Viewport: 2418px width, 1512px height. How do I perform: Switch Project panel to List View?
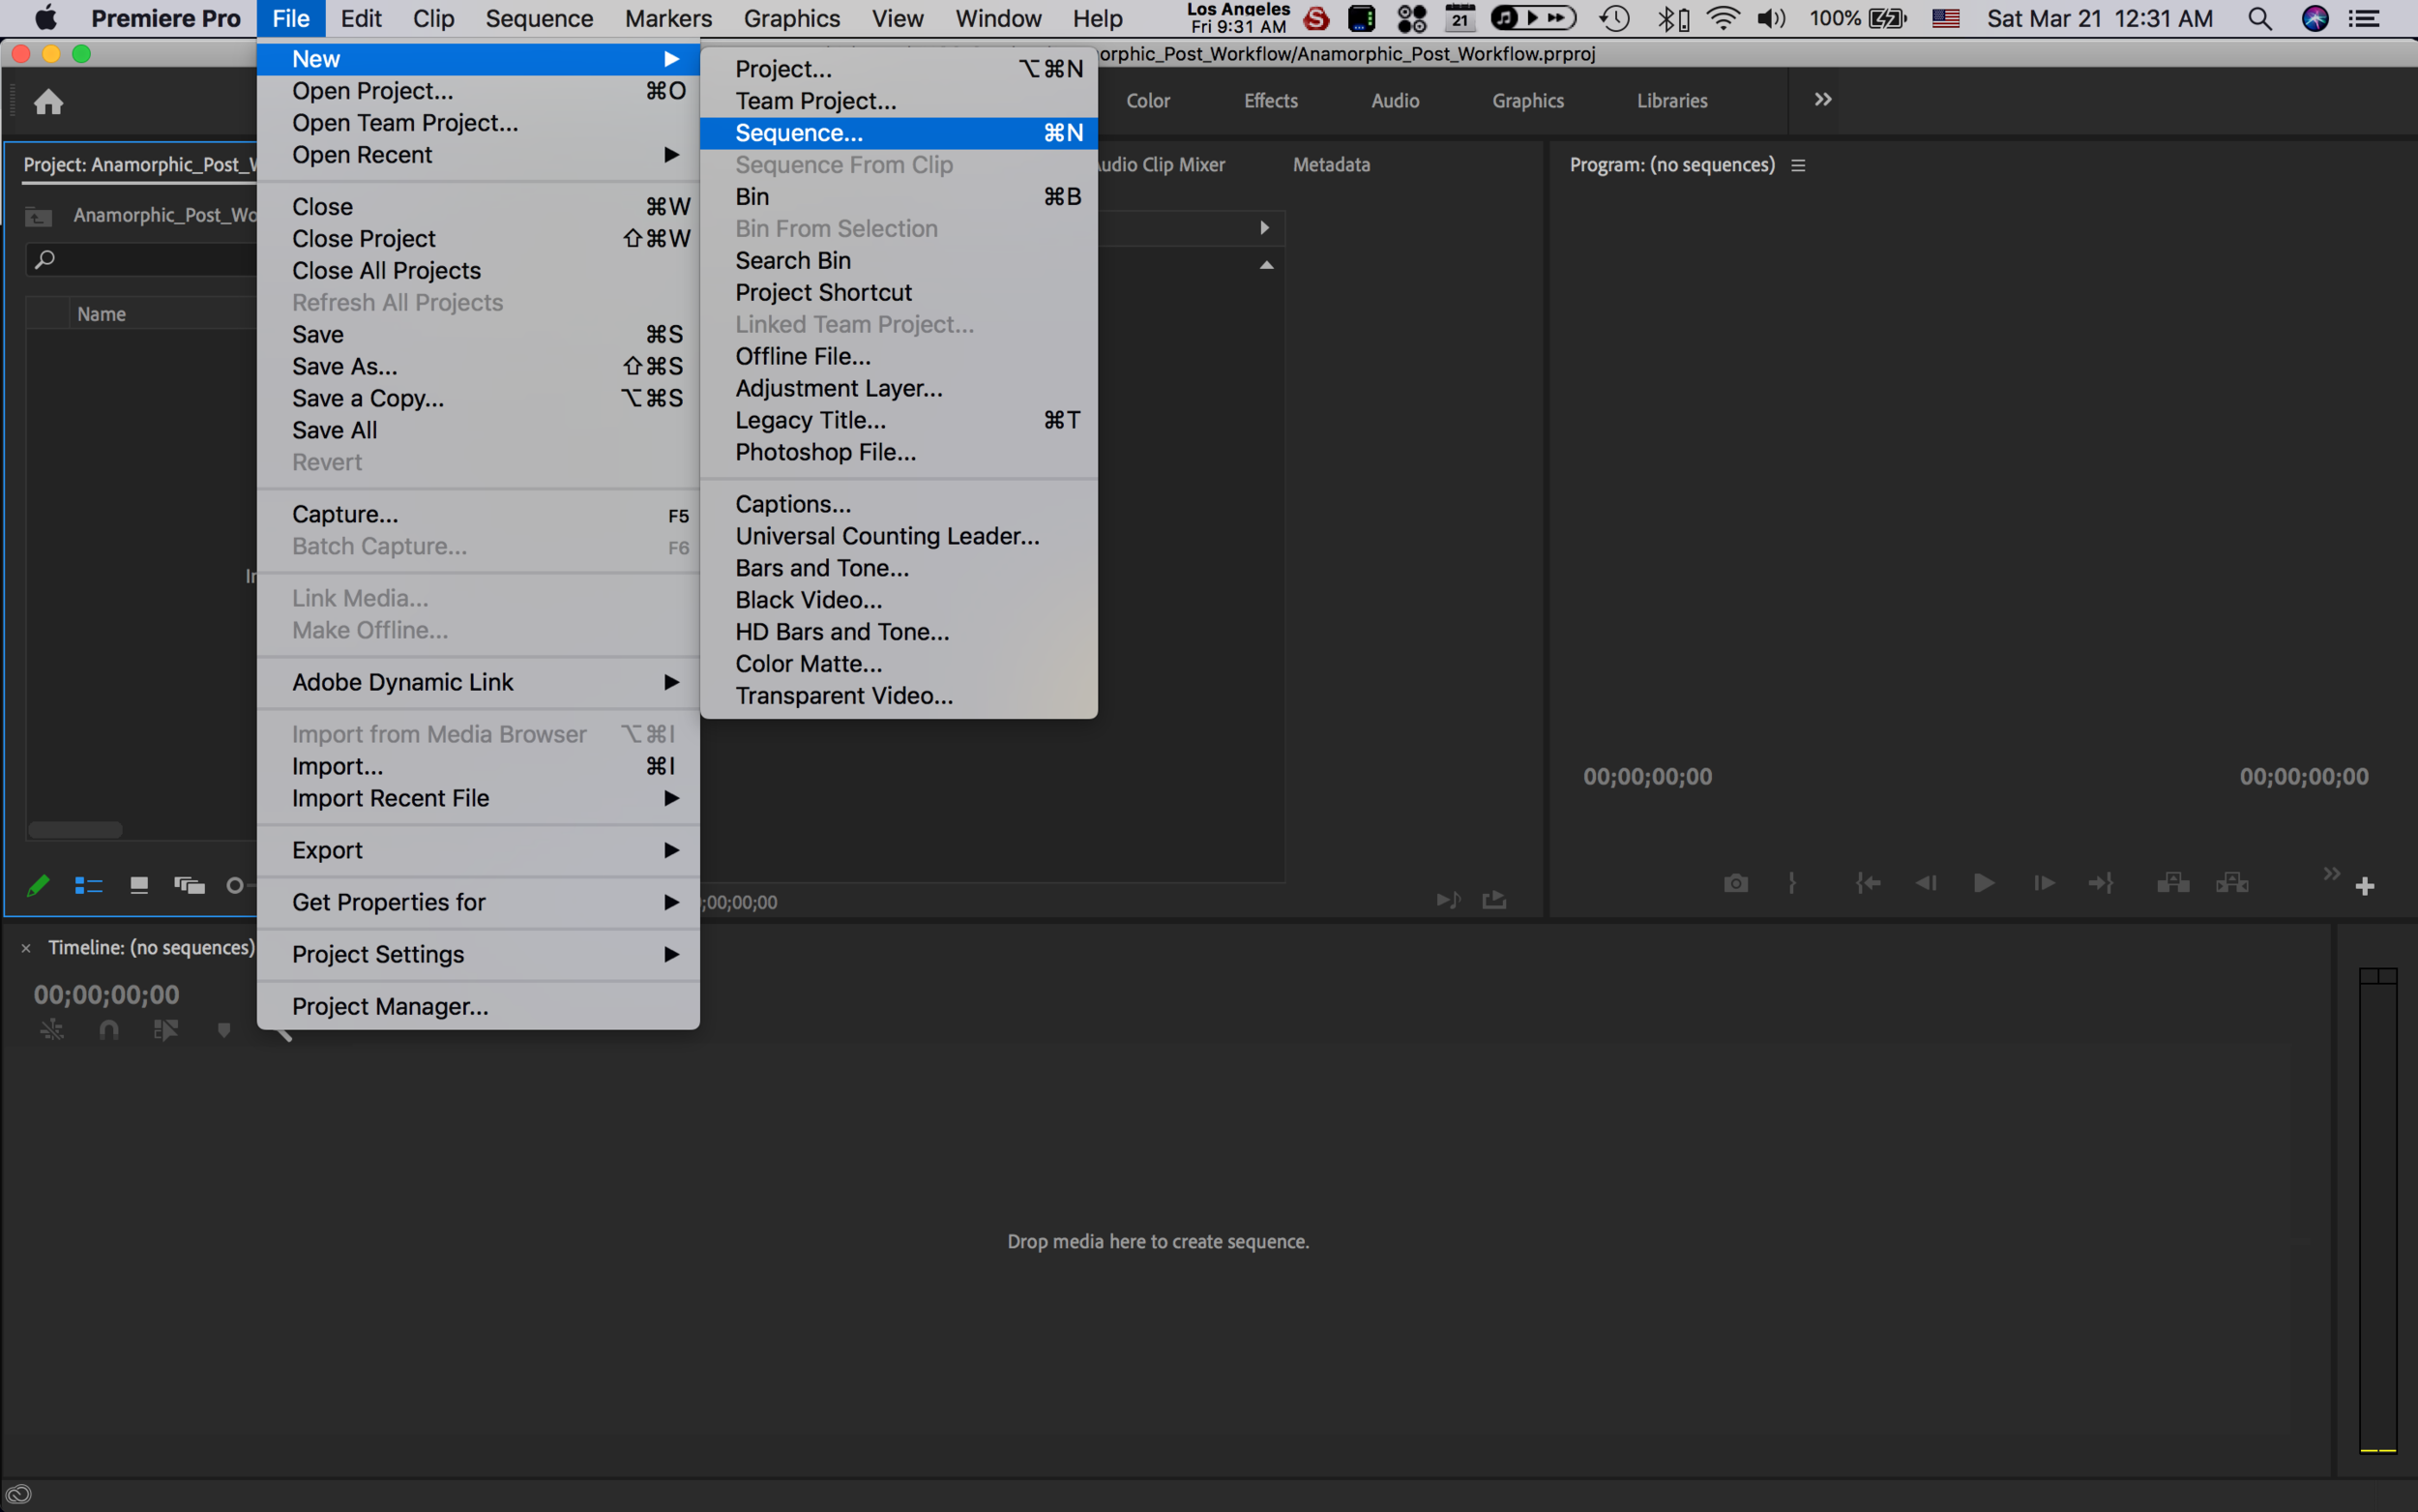tap(89, 885)
